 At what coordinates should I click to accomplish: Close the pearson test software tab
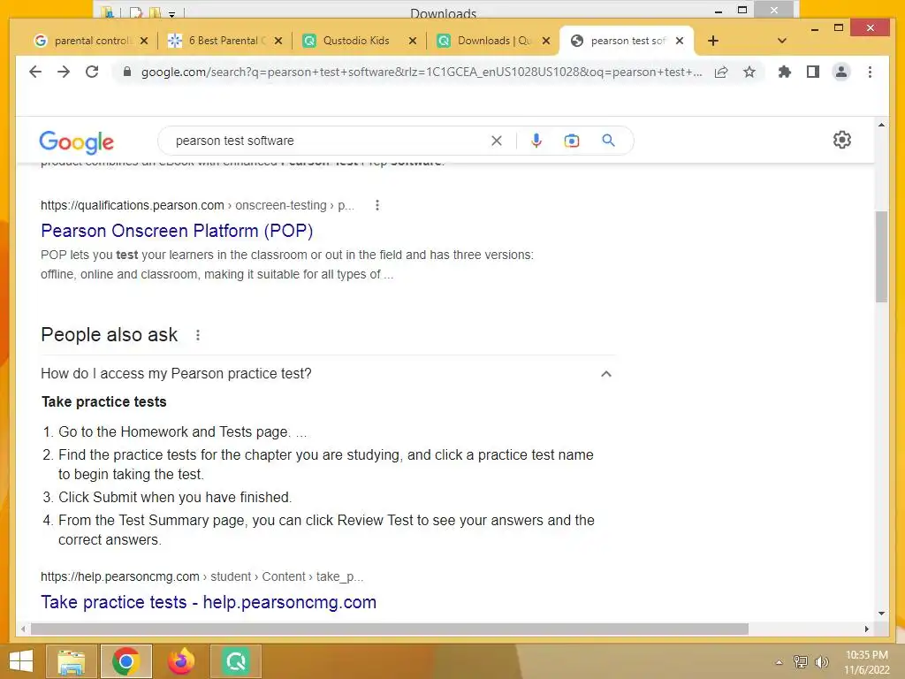680,41
